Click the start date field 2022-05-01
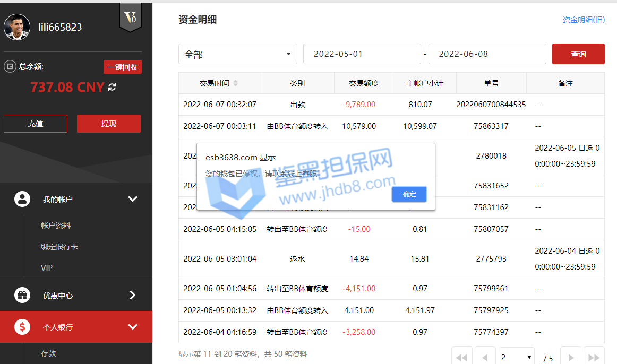This screenshot has width=617, height=364. point(362,54)
